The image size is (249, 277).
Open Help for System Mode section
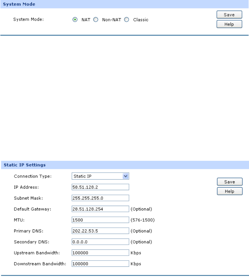point(229,24)
